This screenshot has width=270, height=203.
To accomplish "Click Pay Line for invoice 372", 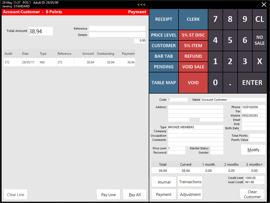I will tap(108, 194).
